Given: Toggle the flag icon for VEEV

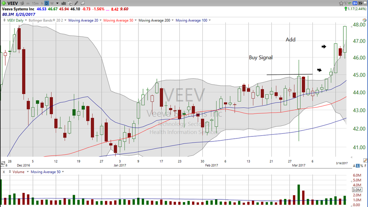Looking at the screenshot, I should 346,3.
